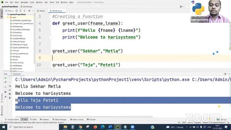Toggle Scroll to End icon in Run panel
231x130 pixels.
click(10, 90)
